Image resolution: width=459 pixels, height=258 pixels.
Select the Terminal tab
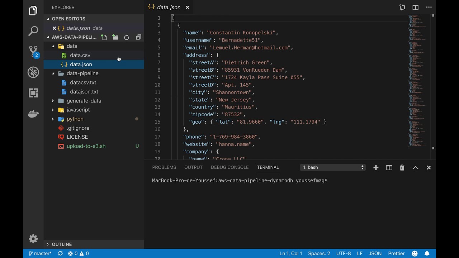(x=268, y=167)
